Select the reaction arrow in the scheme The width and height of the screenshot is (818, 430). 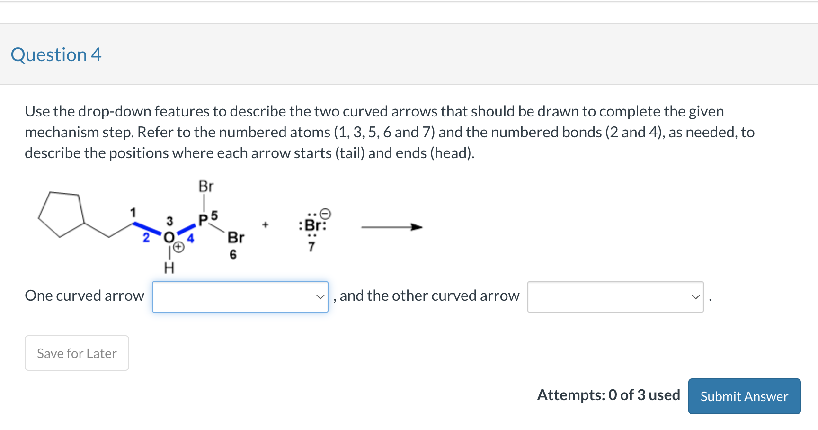click(391, 227)
